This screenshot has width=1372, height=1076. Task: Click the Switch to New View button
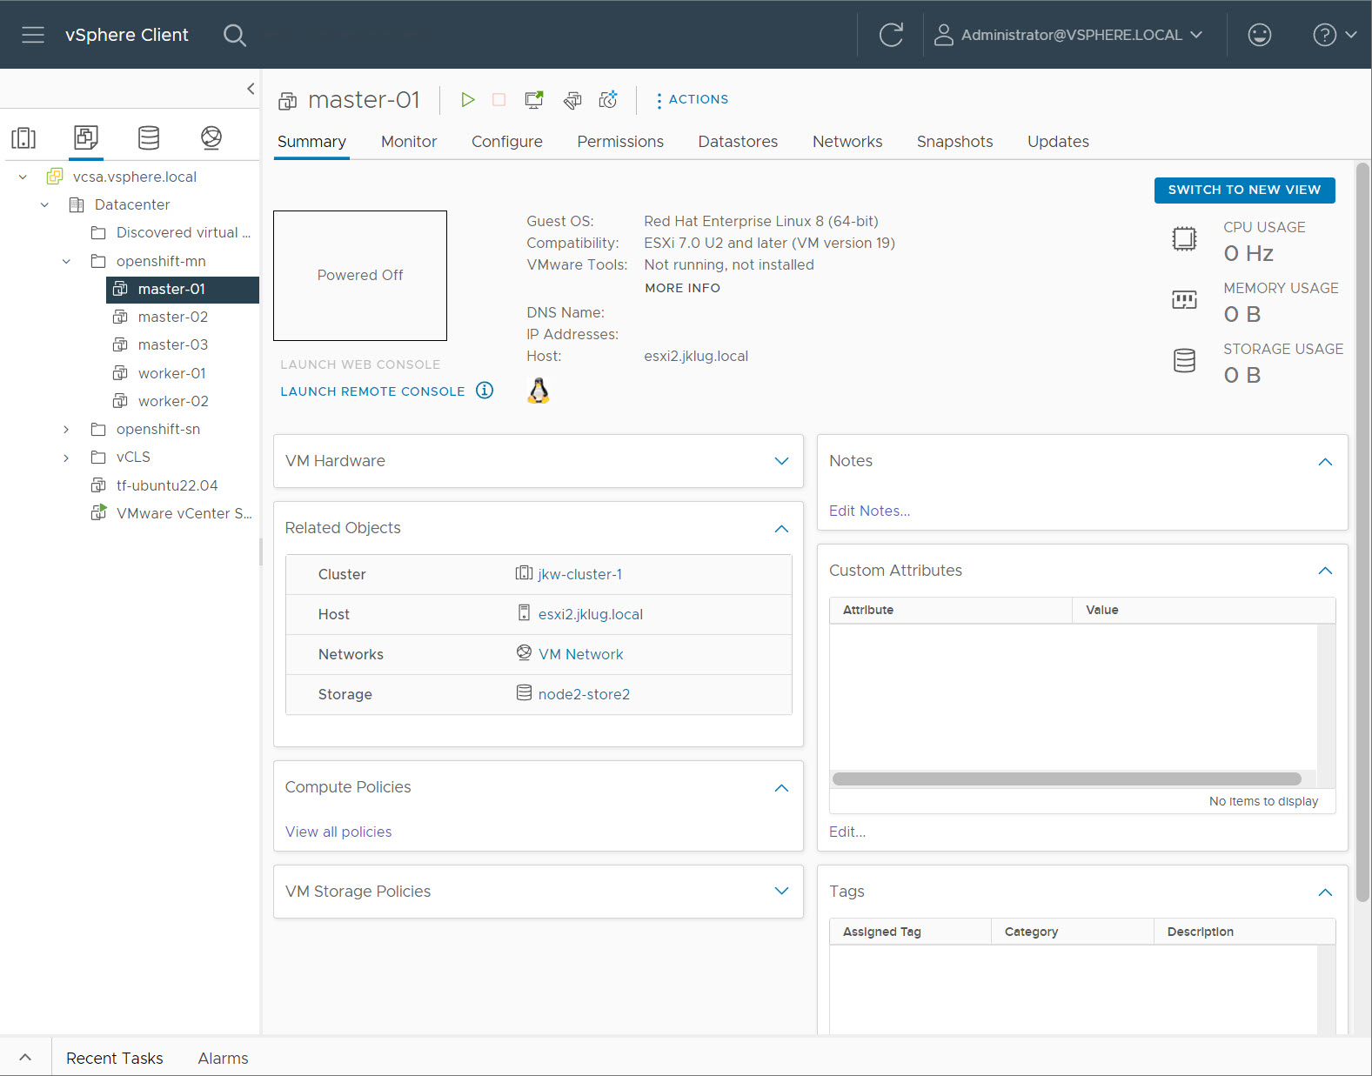tap(1243, 190)
